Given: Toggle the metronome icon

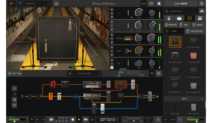Looking at the screenshot, I should pos(158,119).
